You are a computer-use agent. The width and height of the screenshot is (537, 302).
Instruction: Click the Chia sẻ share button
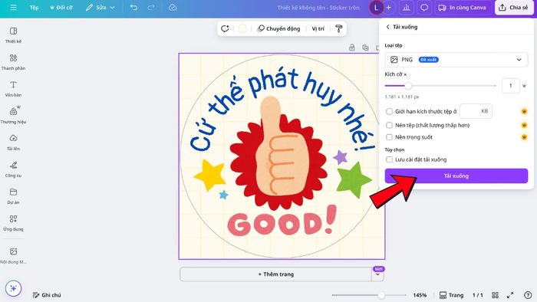coord(514,8)
